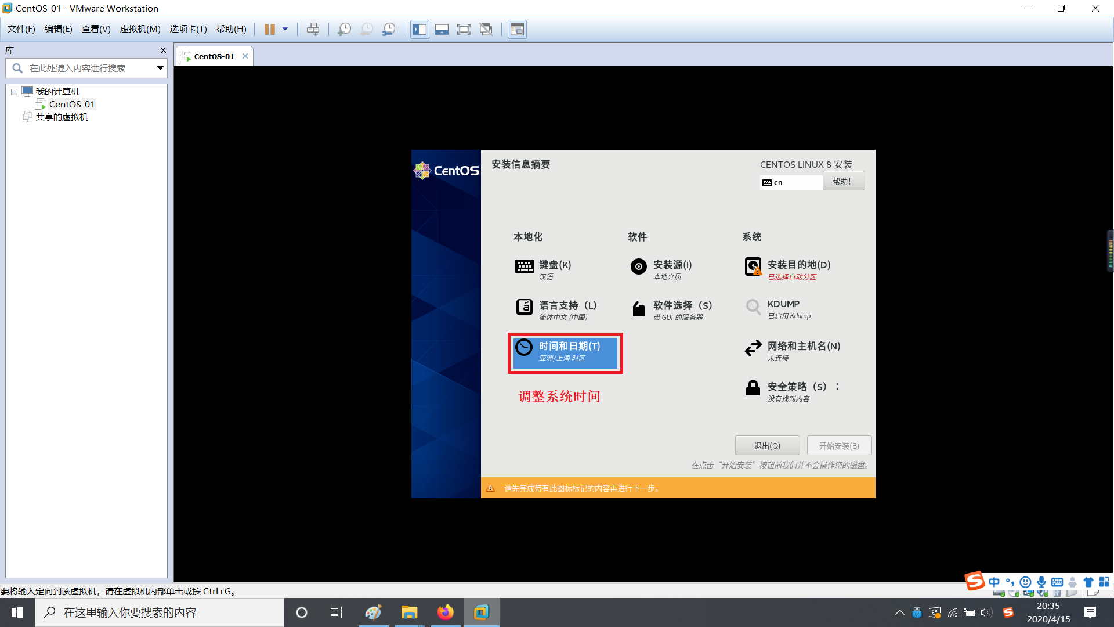Screen dimensions: 1114x627
Task: Click the Cortana circle icon on taskbar
Action: [301, 612]
